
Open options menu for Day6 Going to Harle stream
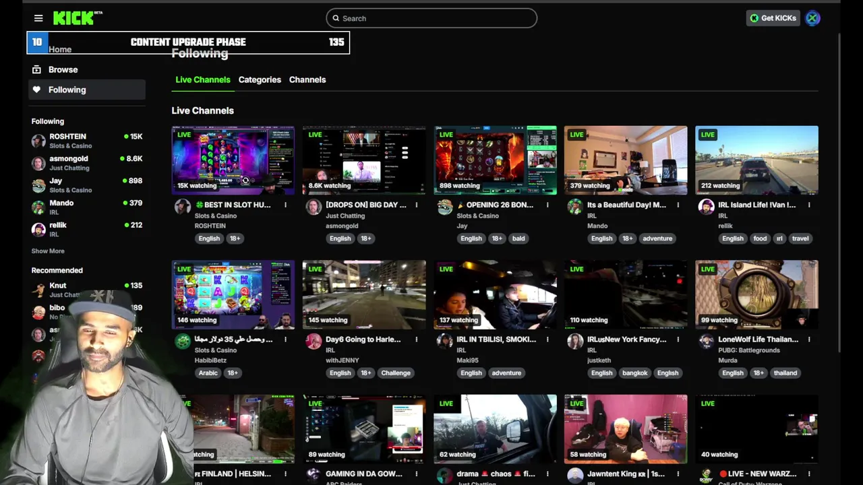[417, 339]
